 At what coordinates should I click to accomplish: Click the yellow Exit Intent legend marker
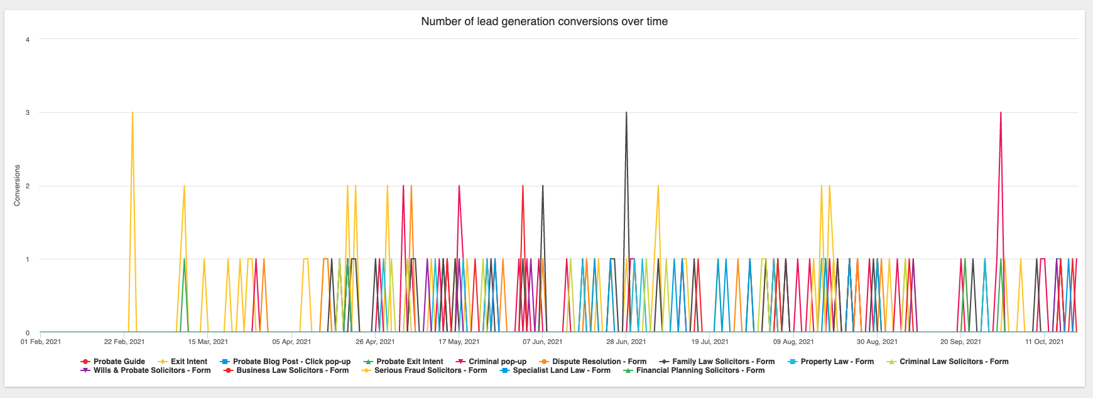click(163, 362)
